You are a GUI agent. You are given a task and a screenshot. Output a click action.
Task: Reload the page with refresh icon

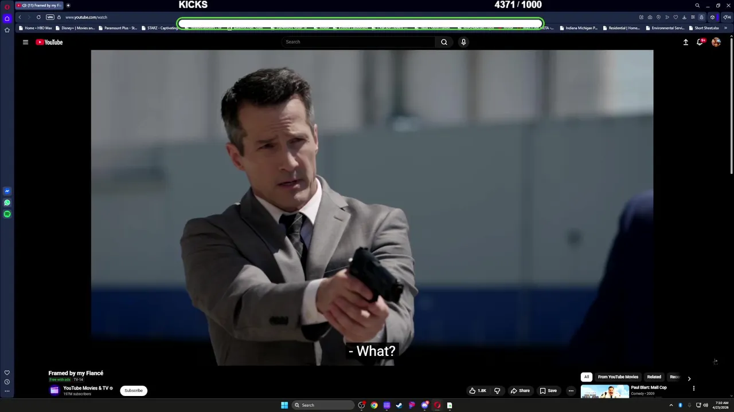(x=38, y=17)
